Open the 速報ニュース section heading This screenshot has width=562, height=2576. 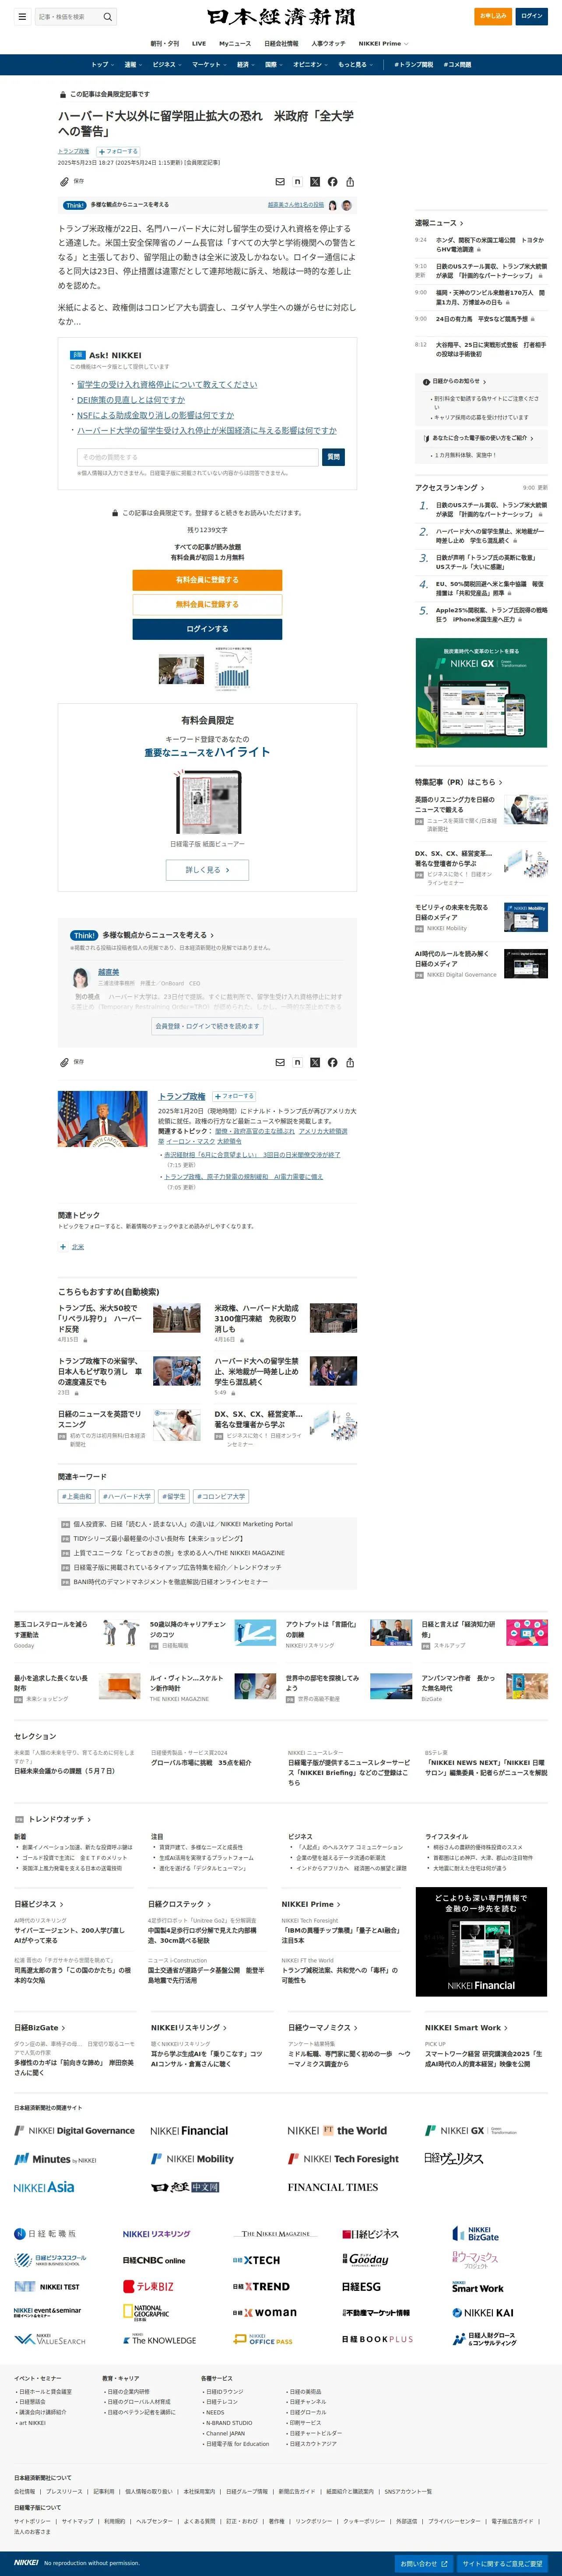pos(439,223)
